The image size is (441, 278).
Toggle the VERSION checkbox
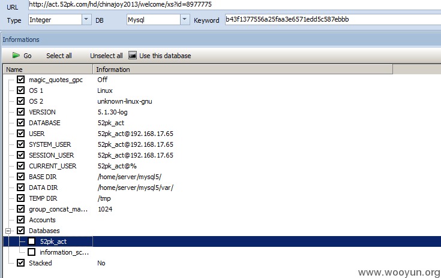(20, 112)
